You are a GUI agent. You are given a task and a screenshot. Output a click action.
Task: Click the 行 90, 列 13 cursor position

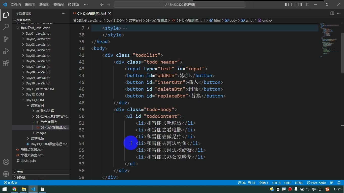click(x=246, y=183)
